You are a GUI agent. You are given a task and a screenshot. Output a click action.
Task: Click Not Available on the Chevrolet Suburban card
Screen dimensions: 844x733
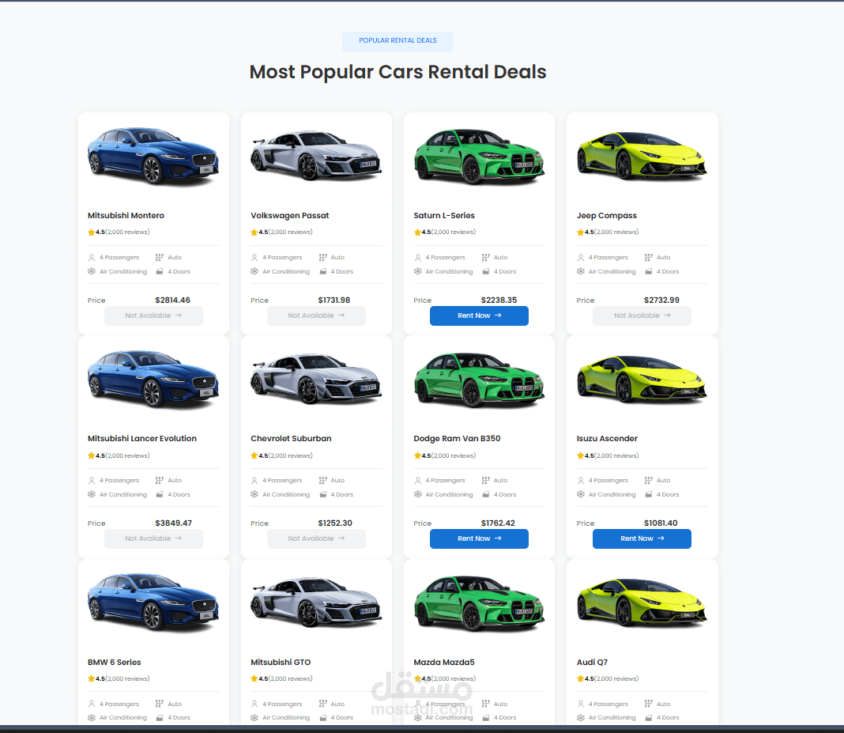316,538
